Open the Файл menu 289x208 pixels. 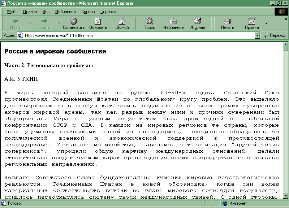12,12
